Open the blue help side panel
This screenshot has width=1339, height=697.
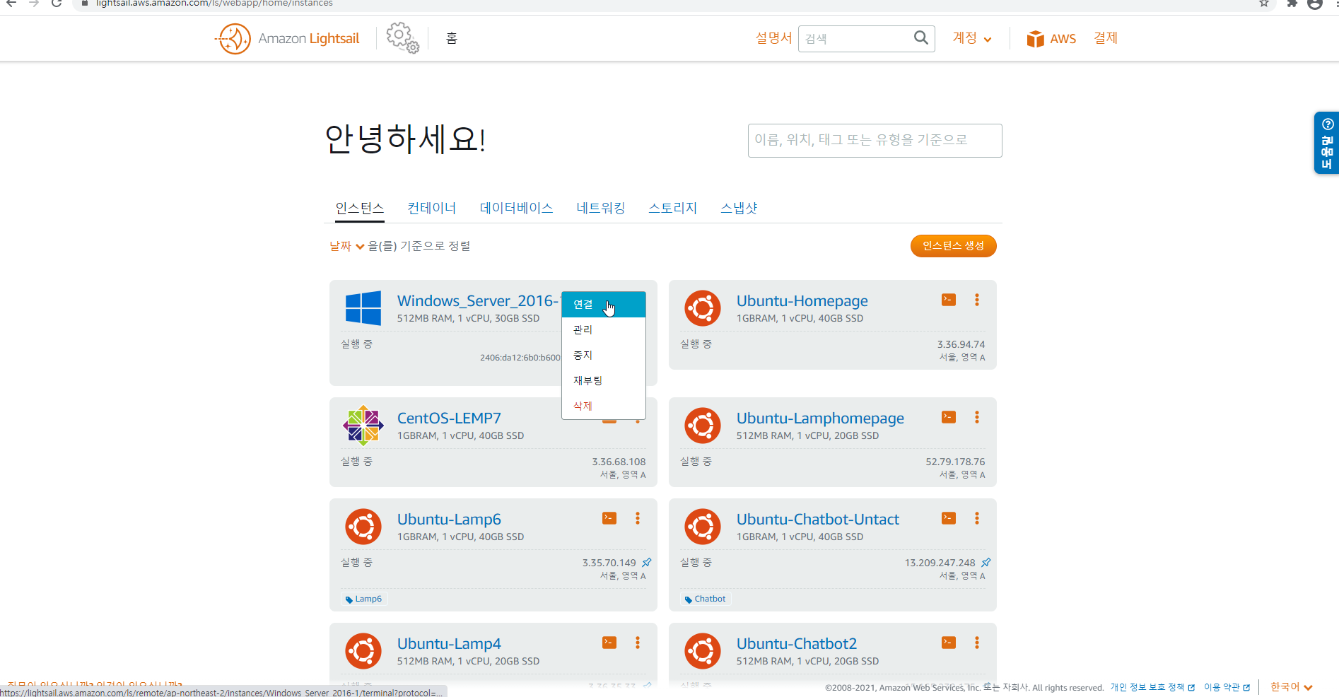click(1326, 143)
